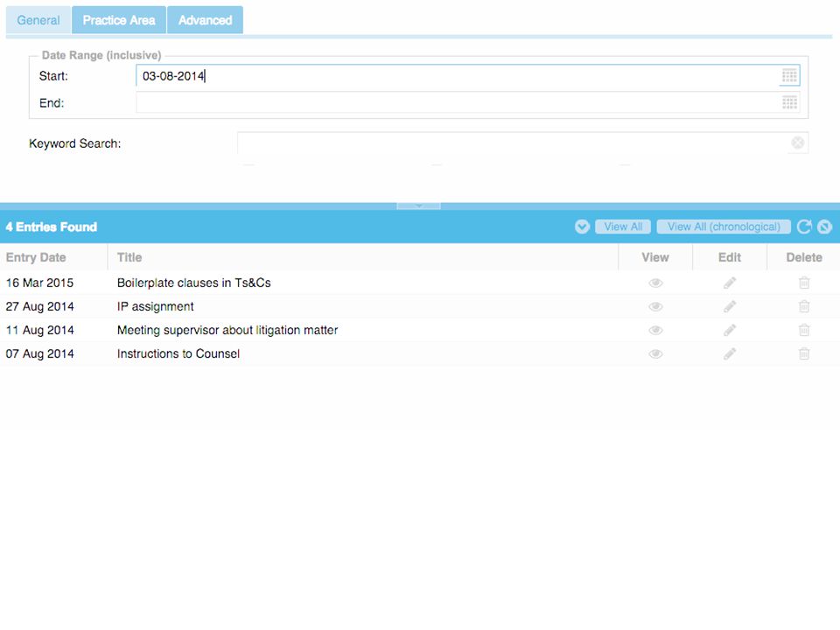Image resolution: width=840 pixels, height=630 pixels.
Task: Click the View column header
Action: (655, 257)
